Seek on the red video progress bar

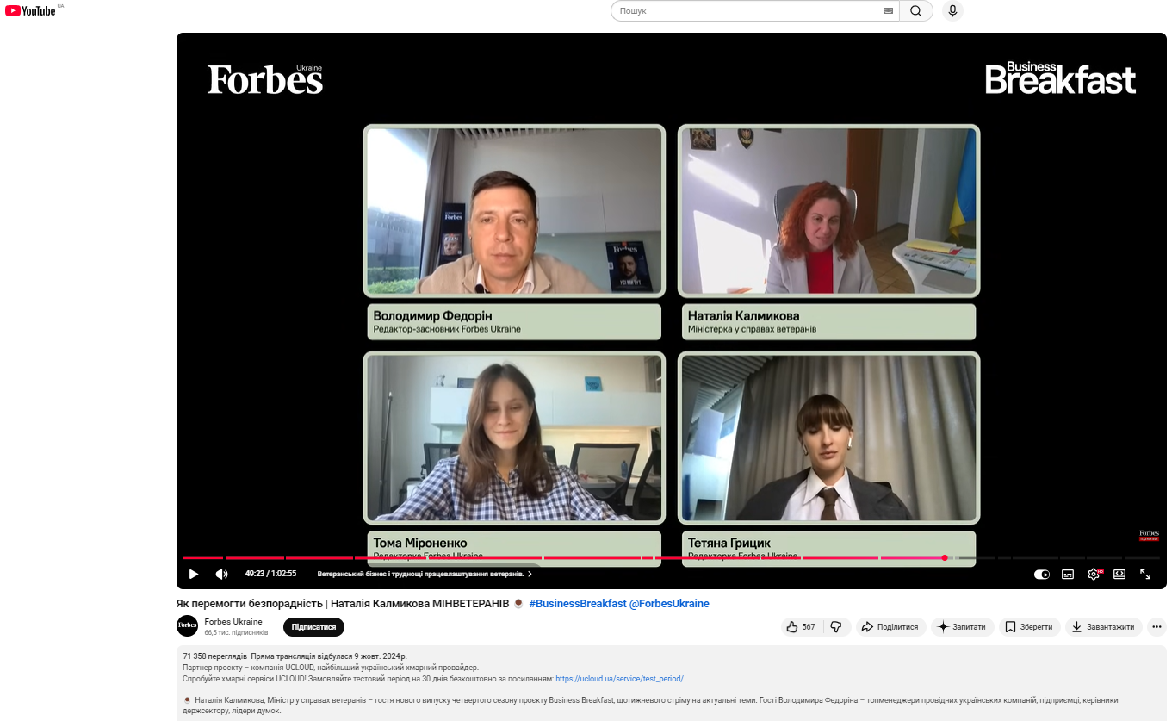click(672, 558)
